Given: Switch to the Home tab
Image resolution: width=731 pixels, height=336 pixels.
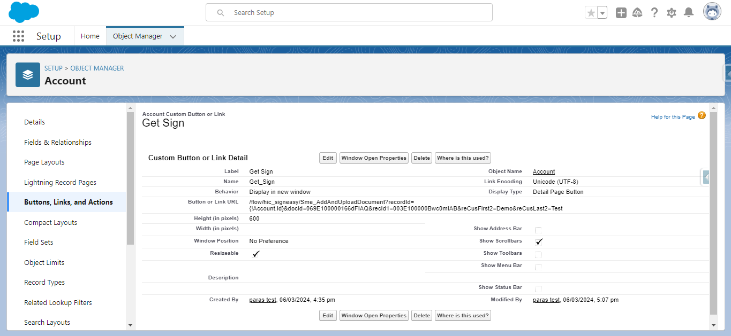Looking at the screenshot, I should click(90, 36).
